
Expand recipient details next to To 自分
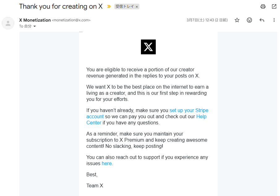coord(35,26)
